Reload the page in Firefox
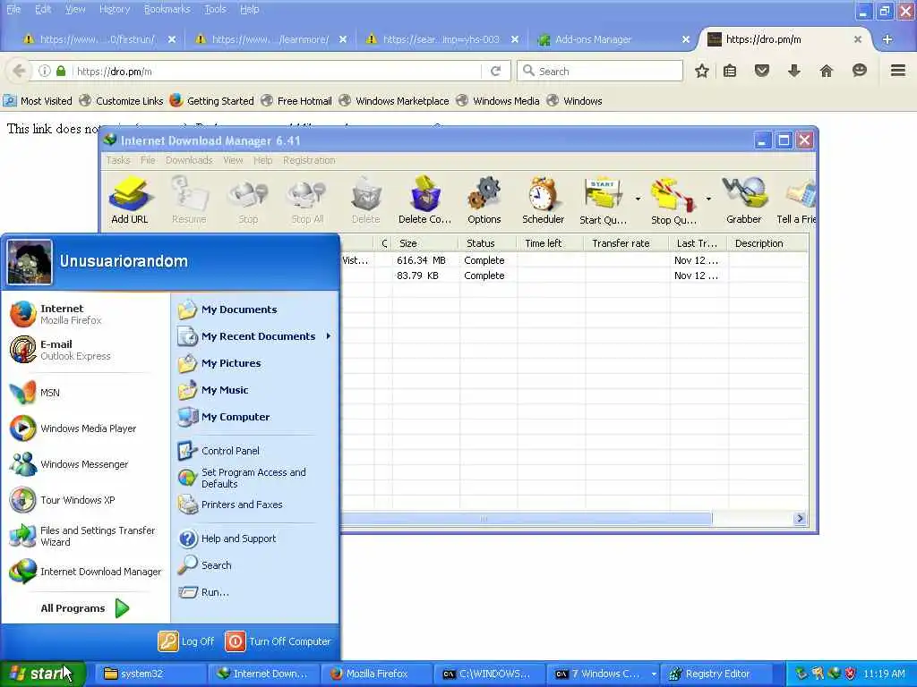 click(x=496, y=72)
